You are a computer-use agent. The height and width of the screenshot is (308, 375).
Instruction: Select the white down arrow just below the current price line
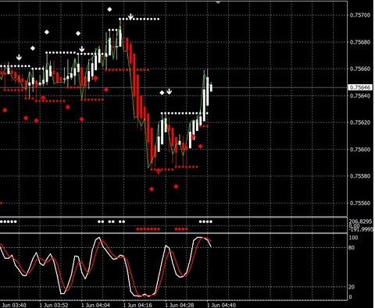(x=170, y=91)
